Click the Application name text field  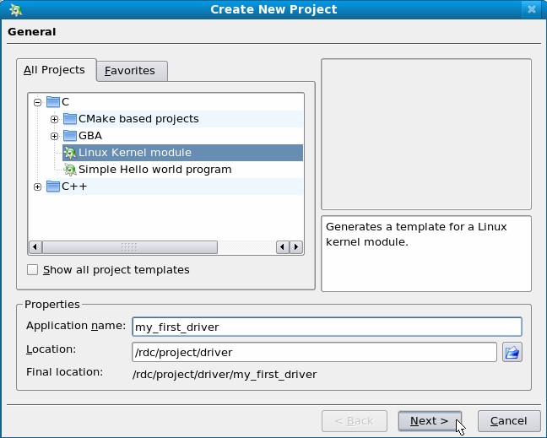coord(326,327)
